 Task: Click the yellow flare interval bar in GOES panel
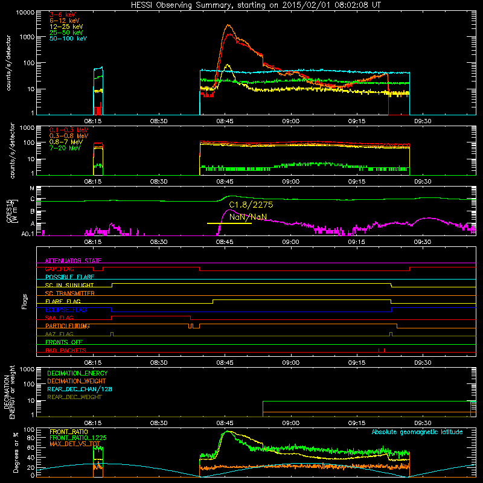pos(229,223)
